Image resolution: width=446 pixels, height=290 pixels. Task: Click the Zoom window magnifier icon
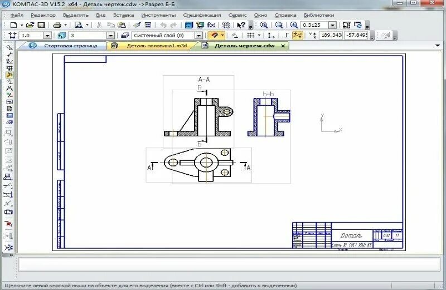pos(264,25)
